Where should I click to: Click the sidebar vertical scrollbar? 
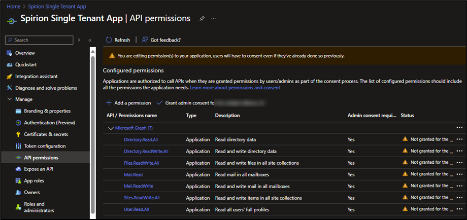coord(92,127)
